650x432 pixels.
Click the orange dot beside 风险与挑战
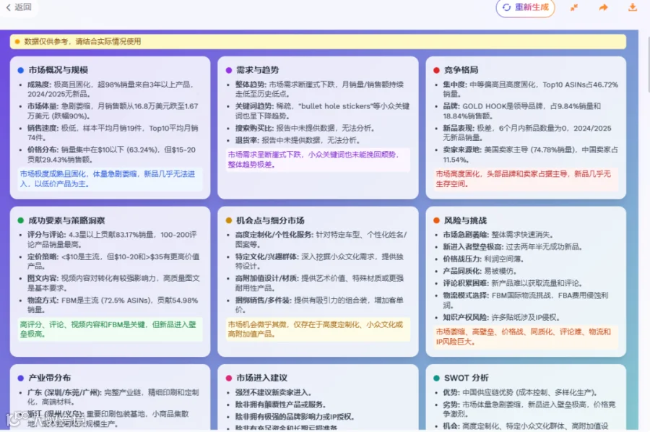[x=436, y=220]
